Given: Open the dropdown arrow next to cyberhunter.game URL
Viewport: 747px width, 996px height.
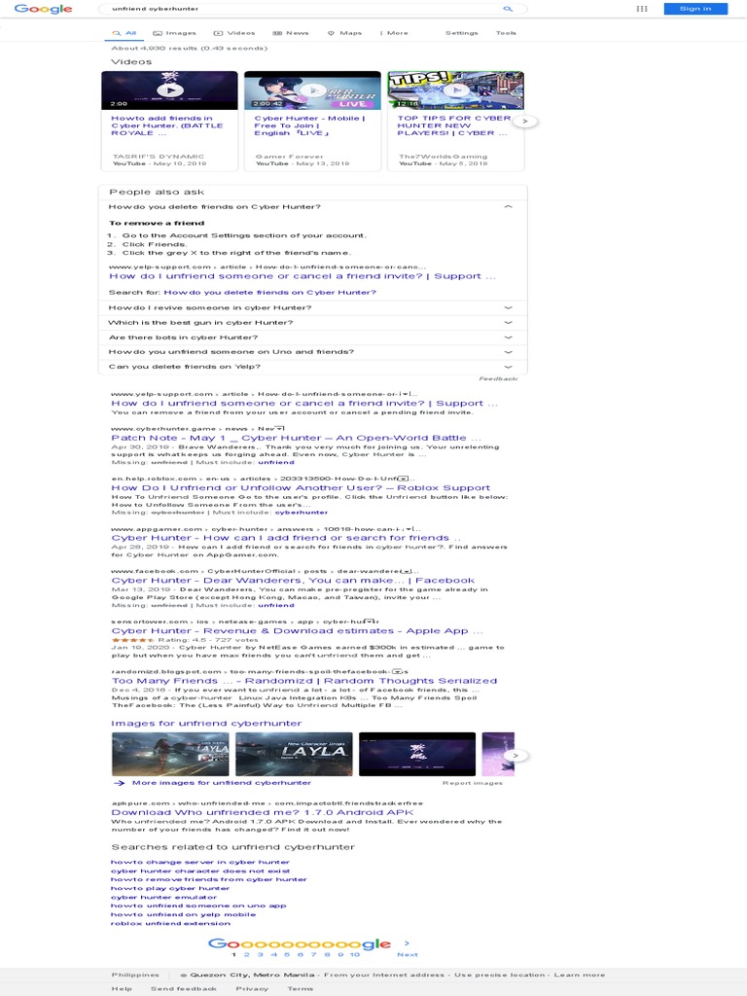Looking at the screenshot, I should point(281,429).
